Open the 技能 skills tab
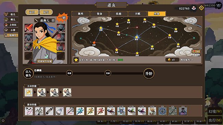Screen dimensions: 223x125 coord(119,14)
